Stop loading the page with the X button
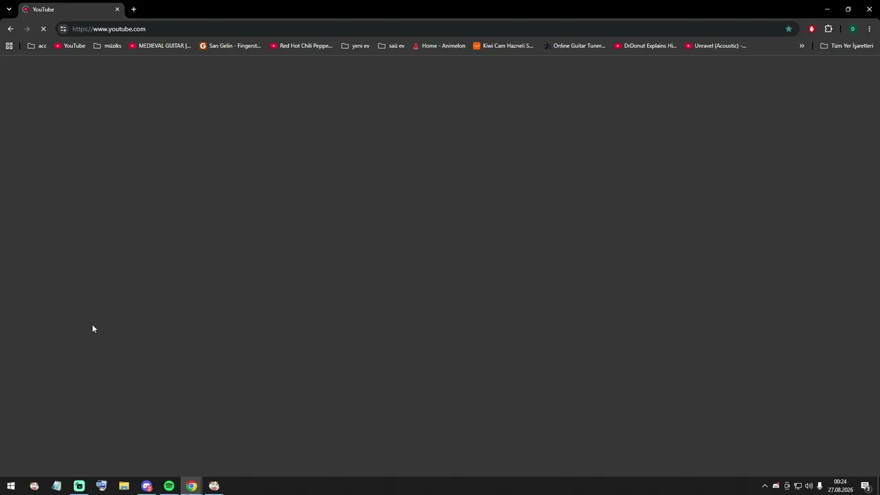Screen dimensions: 880x495 [x=43, y=29]
